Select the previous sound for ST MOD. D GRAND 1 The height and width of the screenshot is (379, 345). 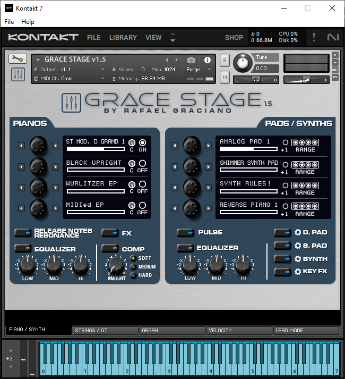(21, 146)
